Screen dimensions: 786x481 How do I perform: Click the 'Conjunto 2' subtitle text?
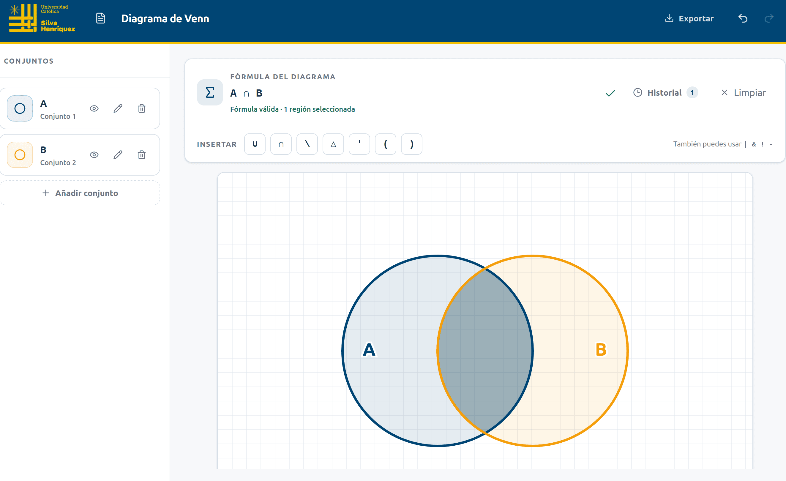(58, 163)
